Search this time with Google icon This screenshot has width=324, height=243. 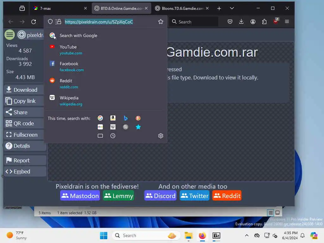tap(100, 118)
